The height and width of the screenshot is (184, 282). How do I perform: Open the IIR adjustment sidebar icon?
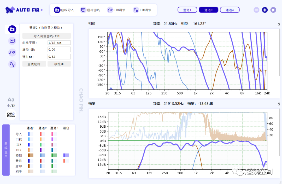pyautogui.click(x=12, y=52)
